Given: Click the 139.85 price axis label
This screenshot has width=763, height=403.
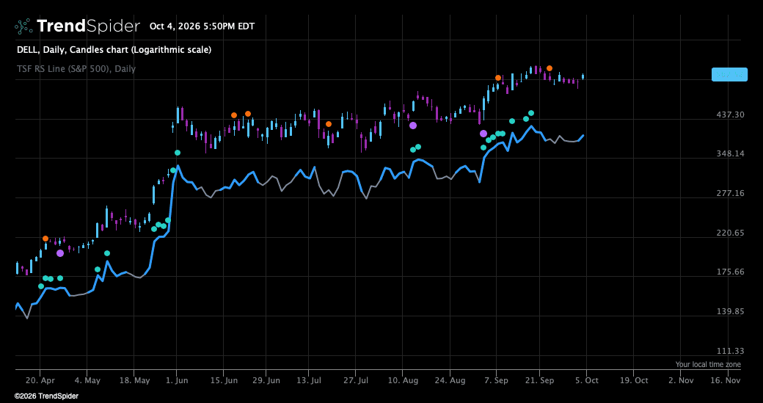Looking at the screenshot, I should coord(731,311).
